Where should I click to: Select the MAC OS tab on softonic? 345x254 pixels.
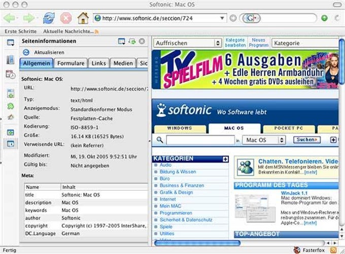(x=234, y=129)
